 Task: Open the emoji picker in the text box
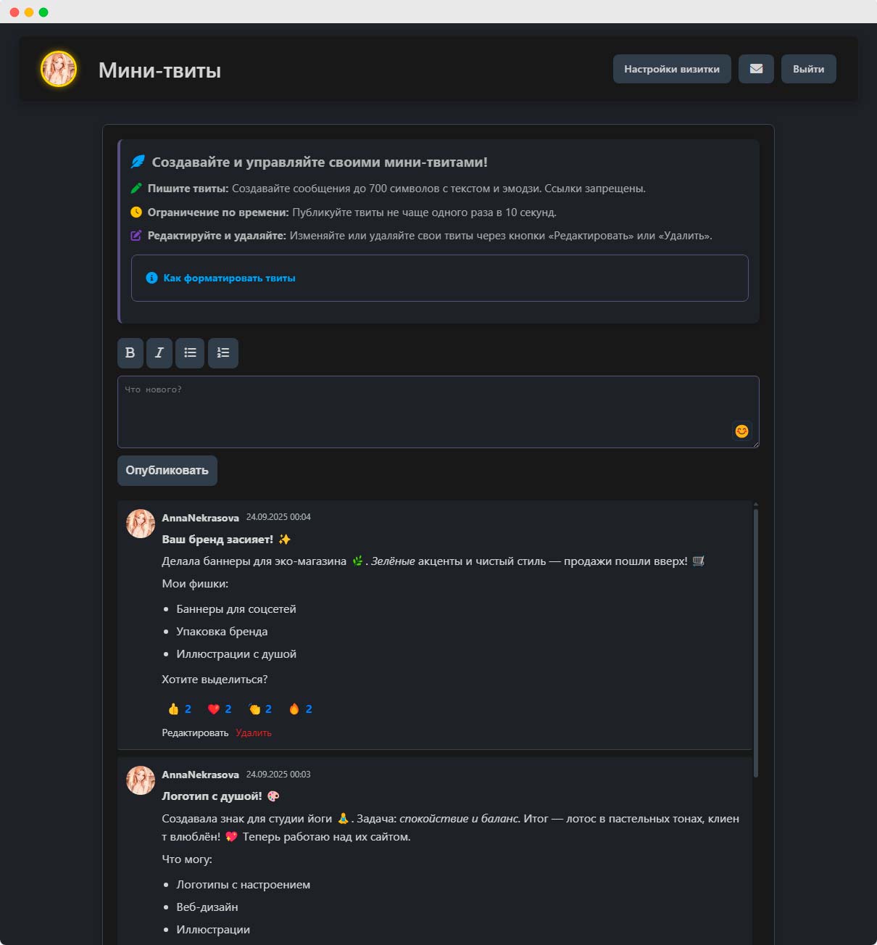pyautogui.click(x=741, y=431)
